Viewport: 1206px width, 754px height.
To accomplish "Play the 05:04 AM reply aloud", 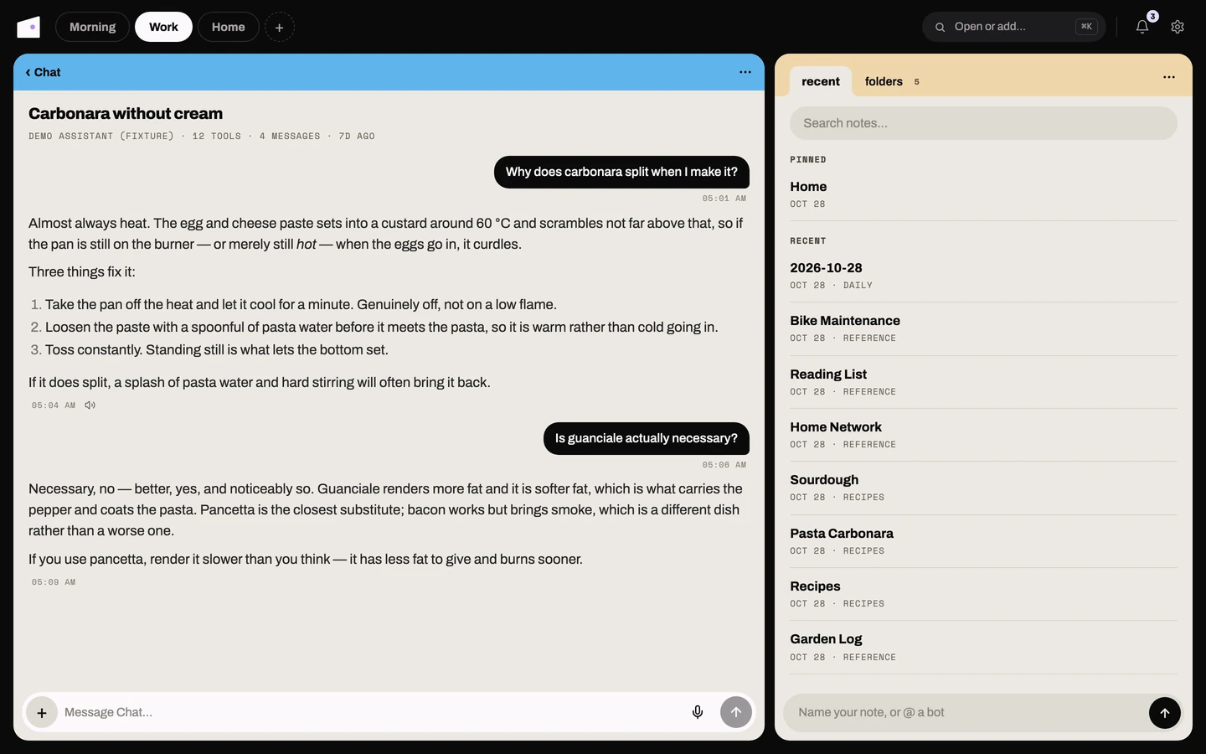I will point(90,405).
